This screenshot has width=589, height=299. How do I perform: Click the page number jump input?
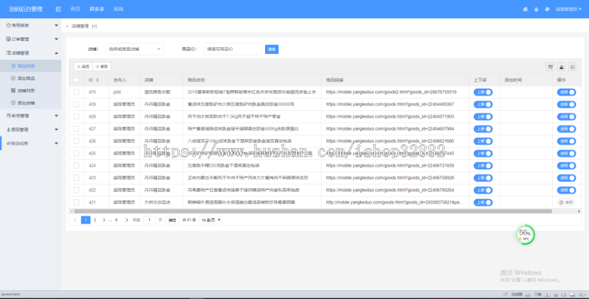(x=149, y=220)
